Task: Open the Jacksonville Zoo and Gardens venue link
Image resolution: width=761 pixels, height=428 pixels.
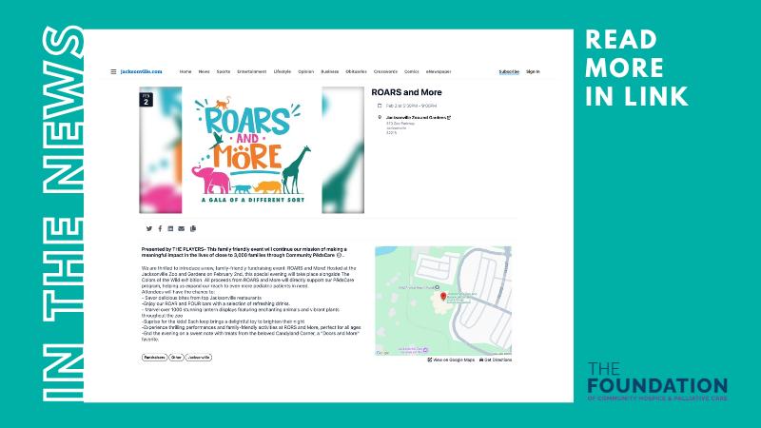Action: [x=419, y=117]
